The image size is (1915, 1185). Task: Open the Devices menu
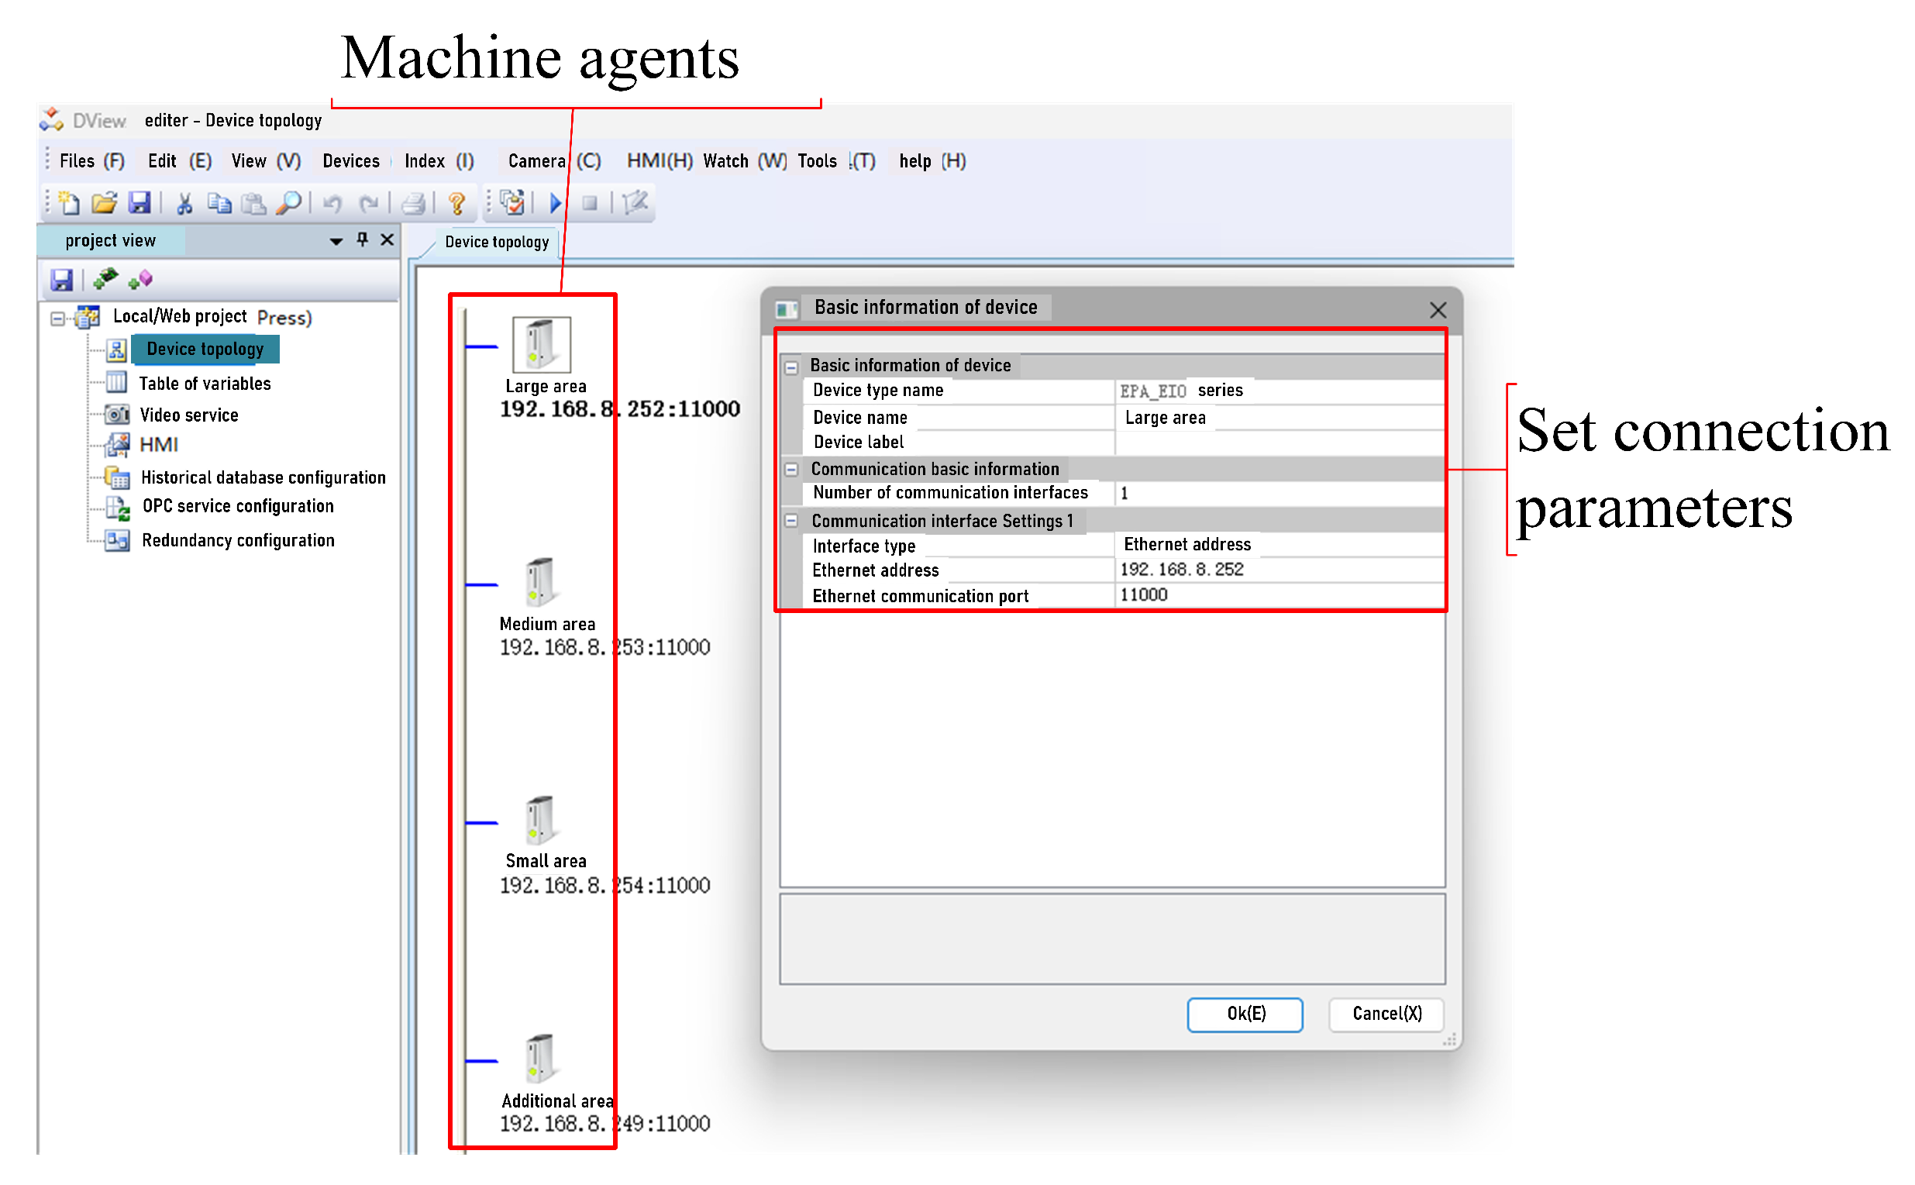[x=350, y=161]
